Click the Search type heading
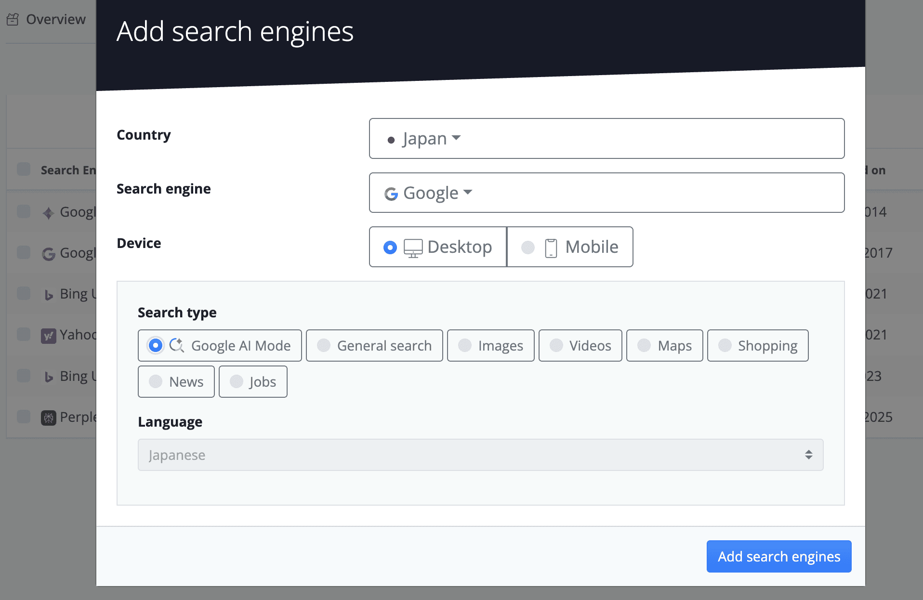The height and width of the screenshot is (600, 923). coord(177,313)
